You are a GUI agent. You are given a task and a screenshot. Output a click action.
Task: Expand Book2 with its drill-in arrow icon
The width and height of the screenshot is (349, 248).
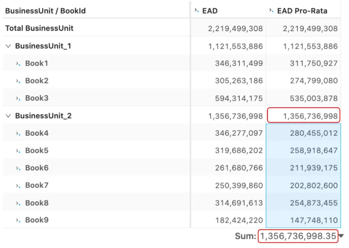[x=18, y=81]
